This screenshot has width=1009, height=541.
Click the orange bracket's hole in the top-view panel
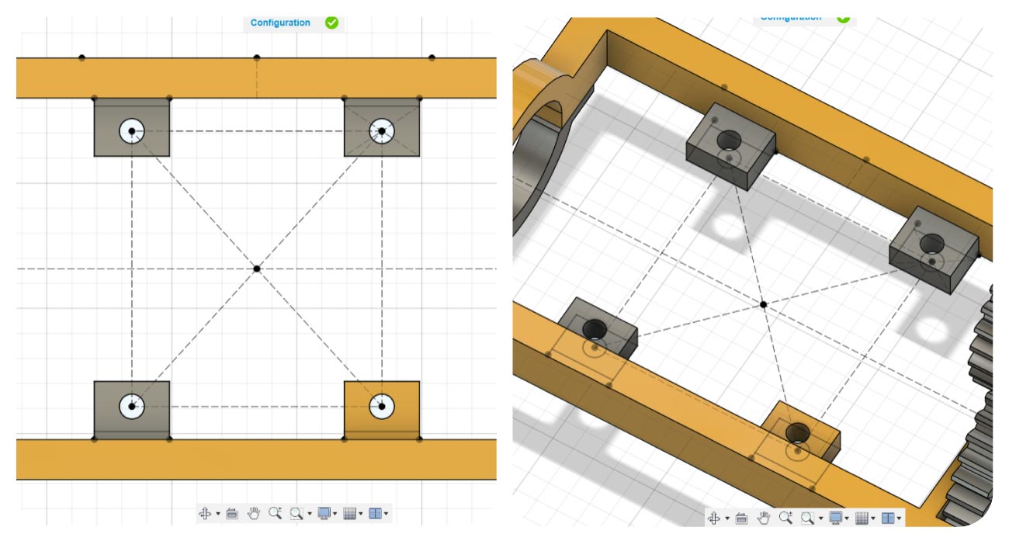click(382, 405)
